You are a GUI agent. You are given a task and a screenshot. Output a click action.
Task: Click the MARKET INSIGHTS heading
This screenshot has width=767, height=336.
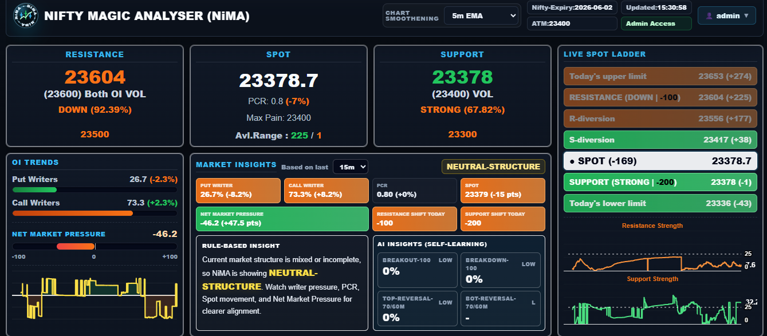coord(236,165)
